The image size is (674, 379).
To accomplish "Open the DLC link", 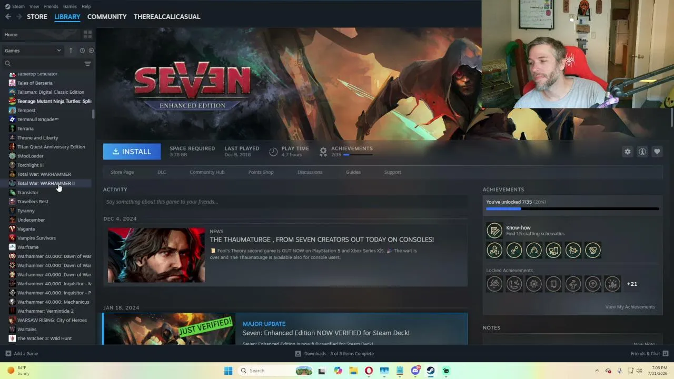I will pyautogui.click(x=162, y=172).
